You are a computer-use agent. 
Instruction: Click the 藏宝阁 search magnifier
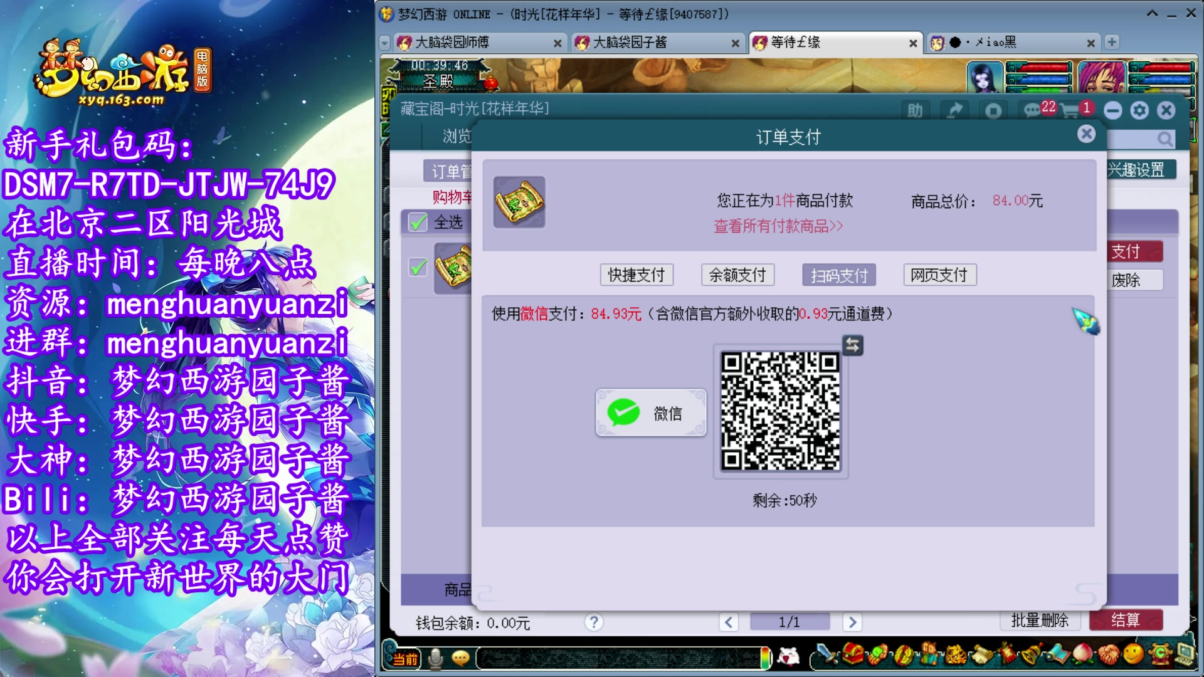1164,139
